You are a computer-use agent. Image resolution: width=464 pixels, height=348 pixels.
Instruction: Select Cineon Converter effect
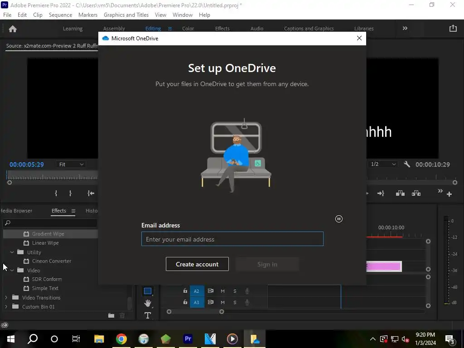point(52,261)
